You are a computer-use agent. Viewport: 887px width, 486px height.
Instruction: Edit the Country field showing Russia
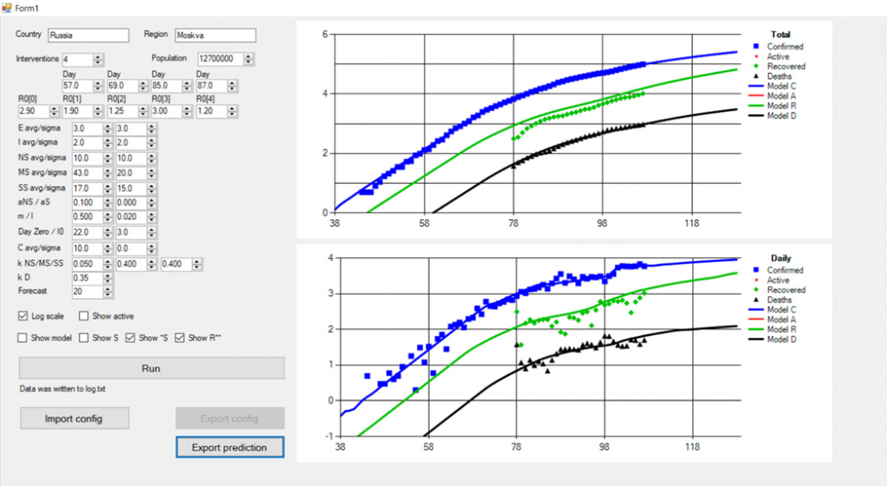click(x=88, y=35)
